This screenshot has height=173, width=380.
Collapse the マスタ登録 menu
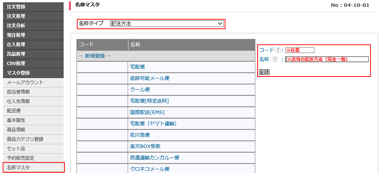tap(33, 73)
